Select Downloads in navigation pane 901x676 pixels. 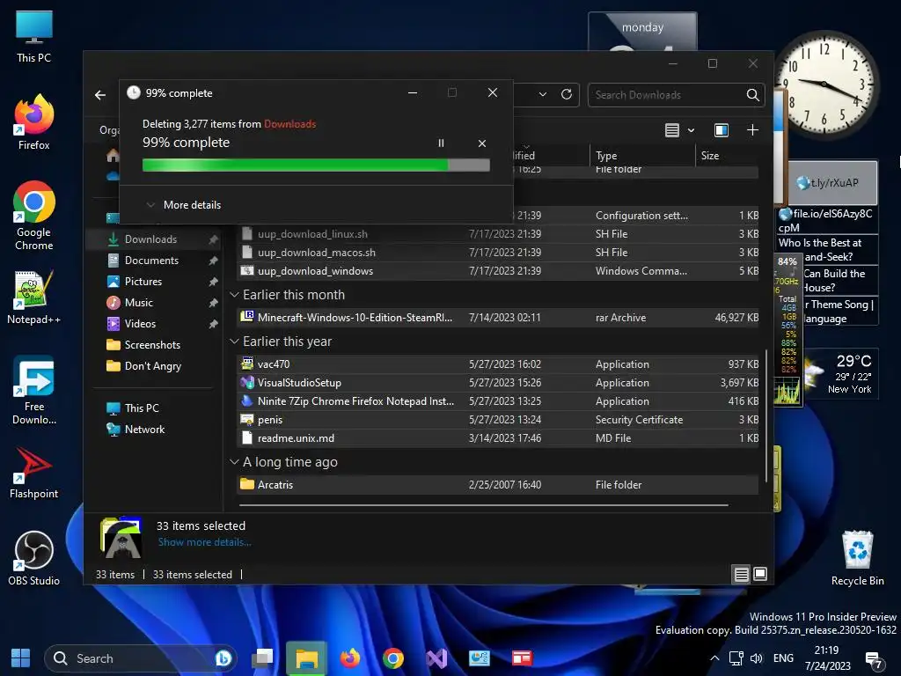pos(150,239)
